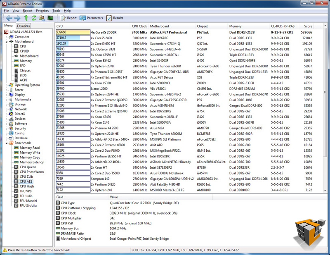This screenshot has height=255, width=330.
Task: Collapse the Benchmark tree node
Action: [x=7, y=143]
